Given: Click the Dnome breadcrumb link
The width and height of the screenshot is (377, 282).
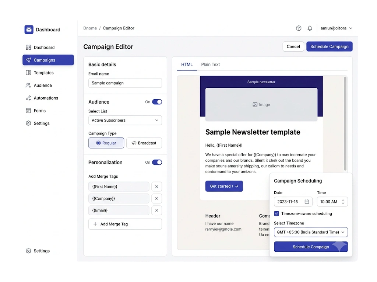Looking at the screenshot, I should pyautogui.click(x=90, y=28).
